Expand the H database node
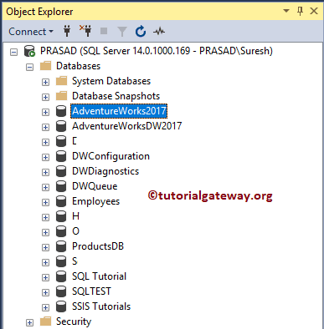Viewport: 324px width, 329px height. 45,217
